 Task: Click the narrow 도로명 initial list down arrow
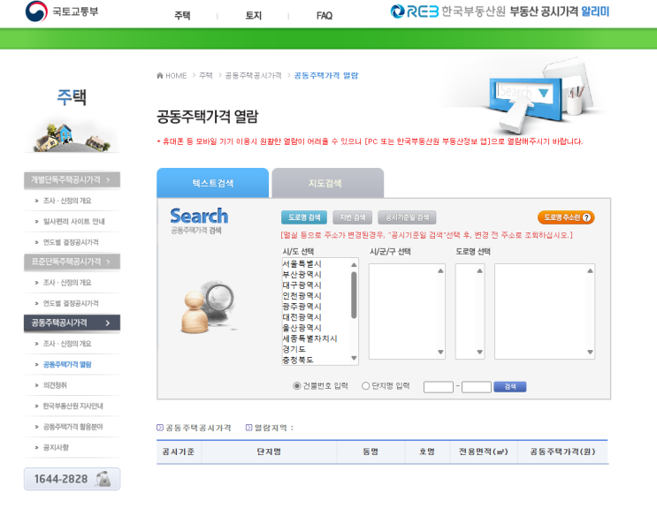point(480,352)
